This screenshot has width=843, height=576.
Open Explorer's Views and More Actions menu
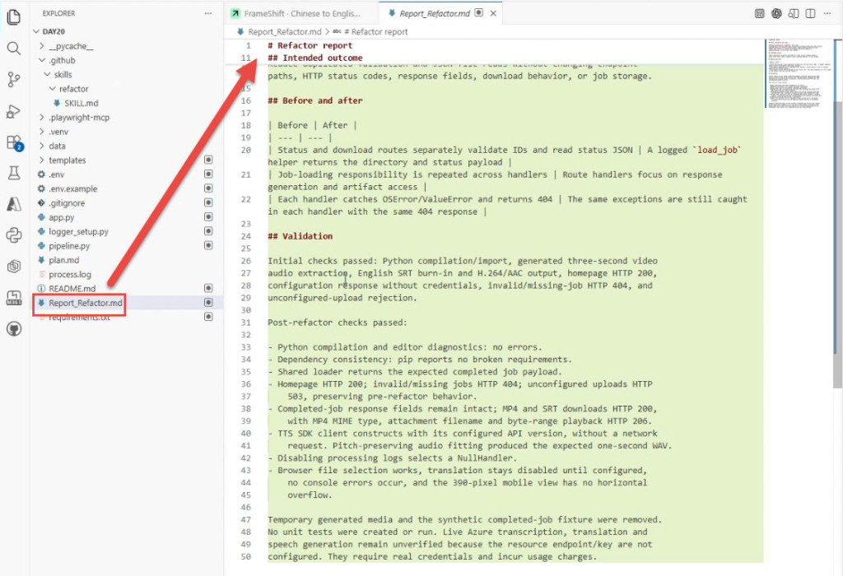click(208, 13)
